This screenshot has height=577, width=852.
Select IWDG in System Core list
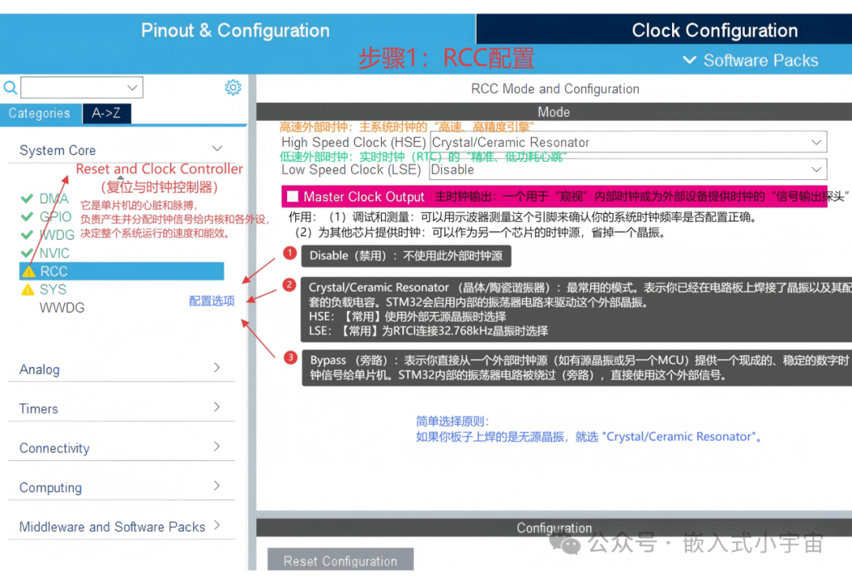(57, 235)
